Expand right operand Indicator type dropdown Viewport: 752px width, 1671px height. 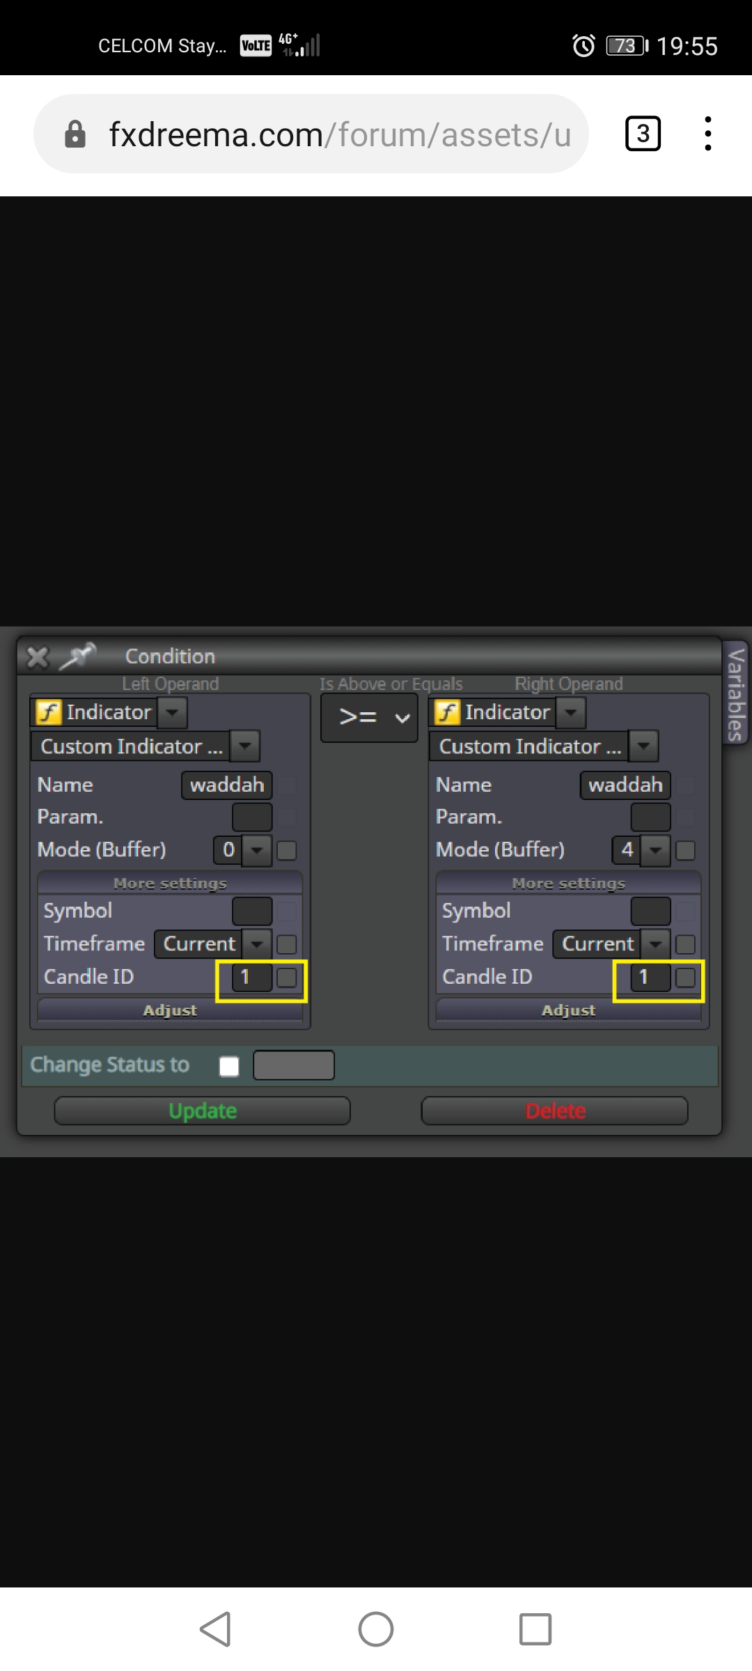click(x=571, y=712)
